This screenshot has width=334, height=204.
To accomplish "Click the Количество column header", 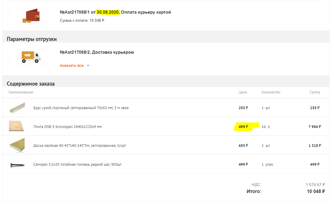I will point(271,92).
